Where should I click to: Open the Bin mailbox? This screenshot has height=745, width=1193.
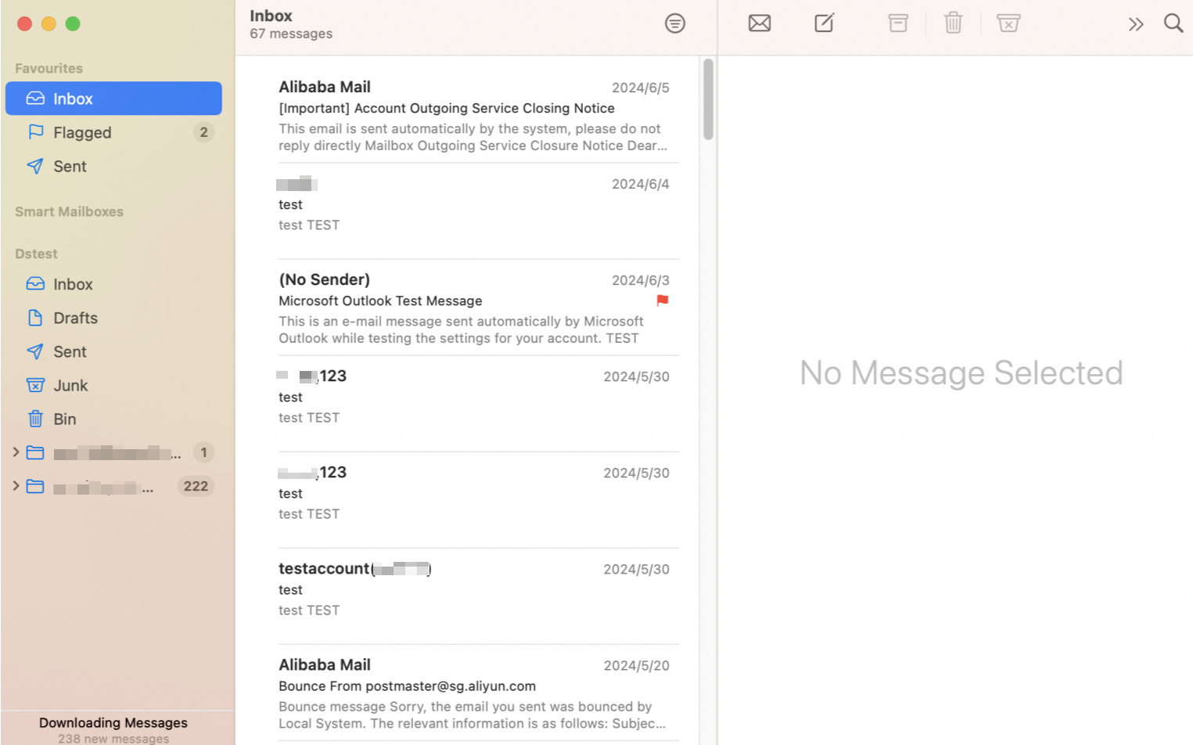[x=113, y=419]
